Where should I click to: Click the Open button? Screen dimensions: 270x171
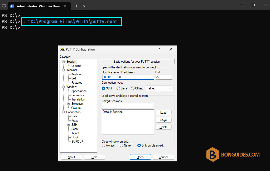coord(140,157)
